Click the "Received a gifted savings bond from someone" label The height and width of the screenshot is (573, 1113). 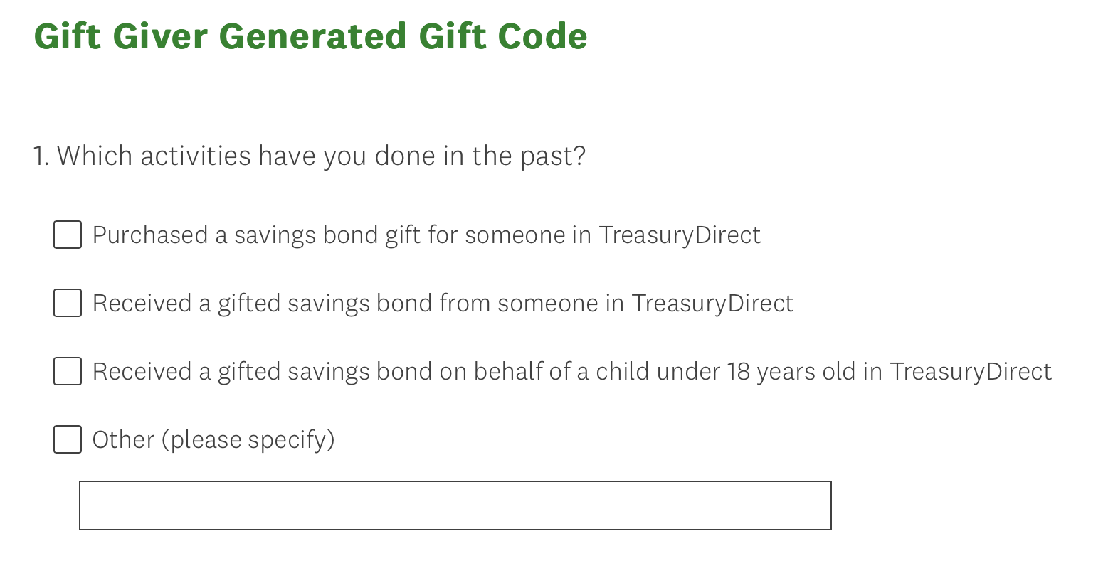(x=442, y=304)
